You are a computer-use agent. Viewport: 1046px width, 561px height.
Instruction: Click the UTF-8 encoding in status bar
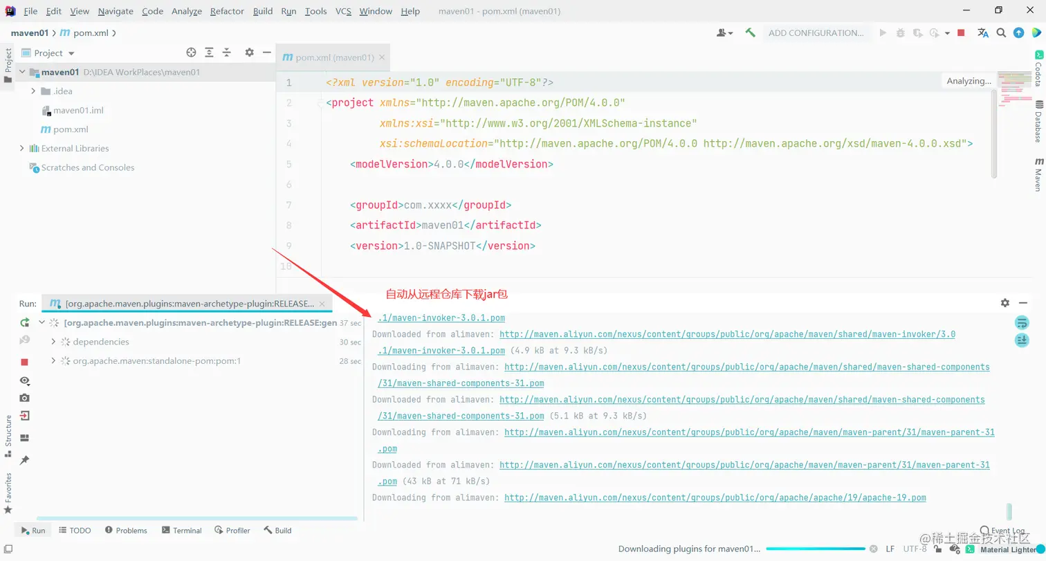click(915, 549)
